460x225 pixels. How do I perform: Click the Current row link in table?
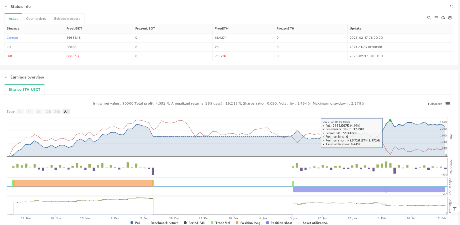[12, 38]
